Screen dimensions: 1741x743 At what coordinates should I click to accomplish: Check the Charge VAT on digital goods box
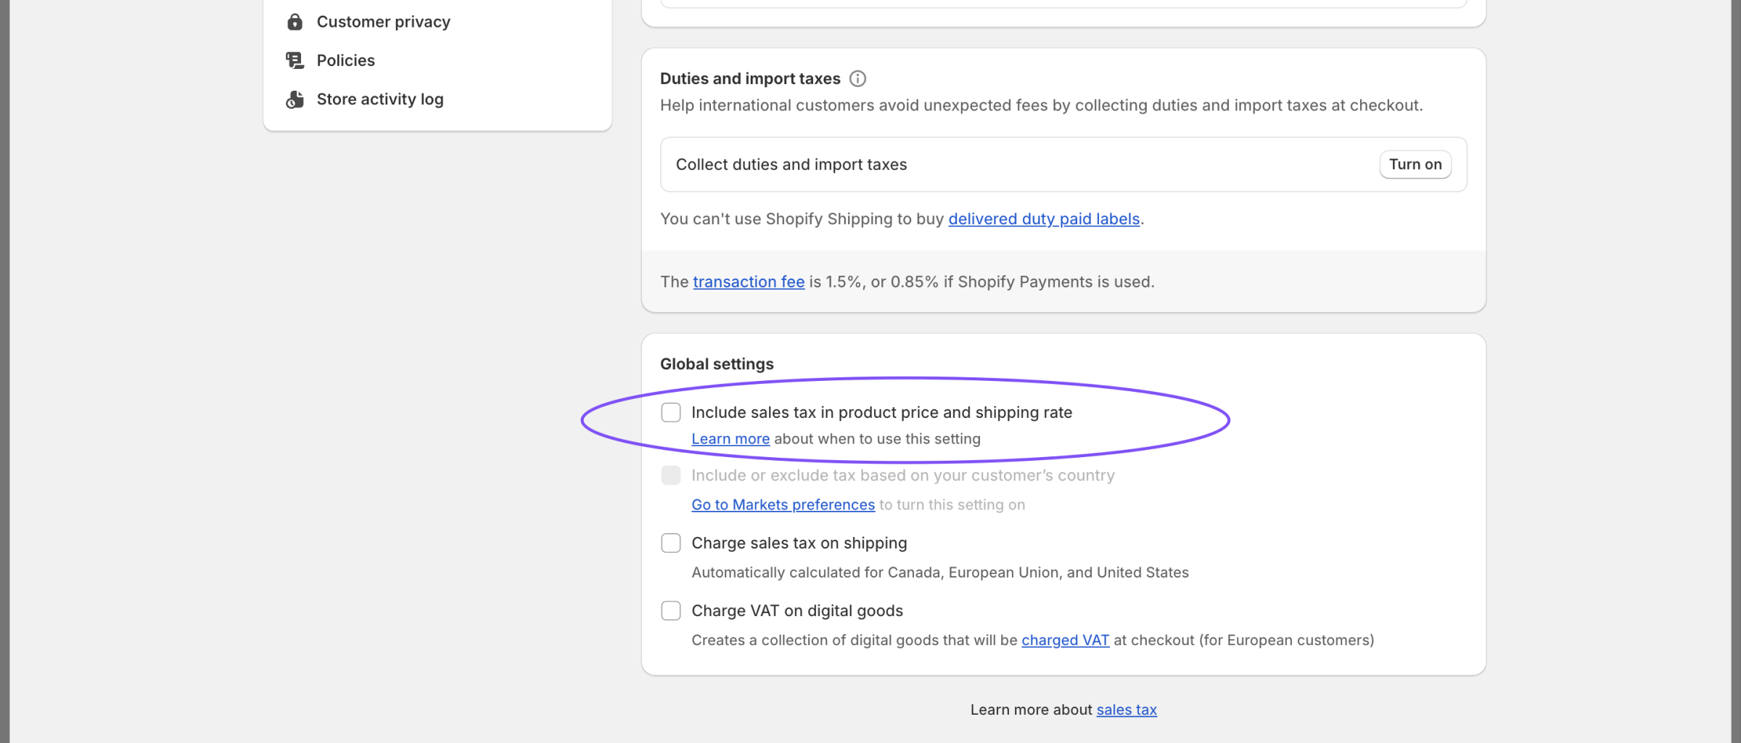[x=671, y=611]
